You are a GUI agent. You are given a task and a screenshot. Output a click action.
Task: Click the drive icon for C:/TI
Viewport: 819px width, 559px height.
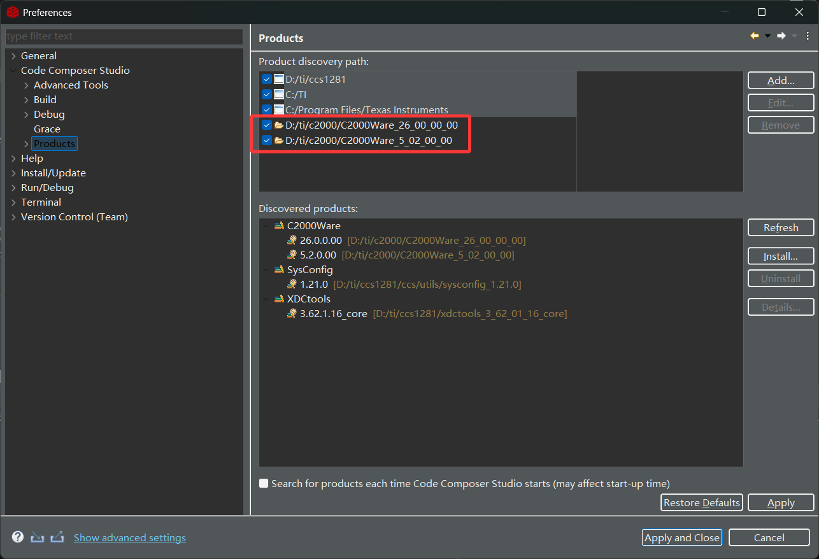[x=279, y=95]
